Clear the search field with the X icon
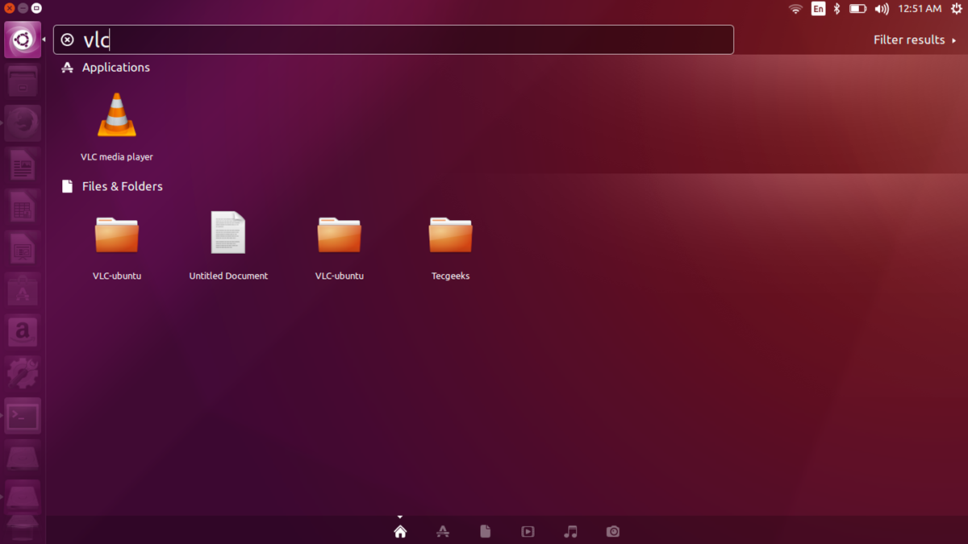 [68, 39]
